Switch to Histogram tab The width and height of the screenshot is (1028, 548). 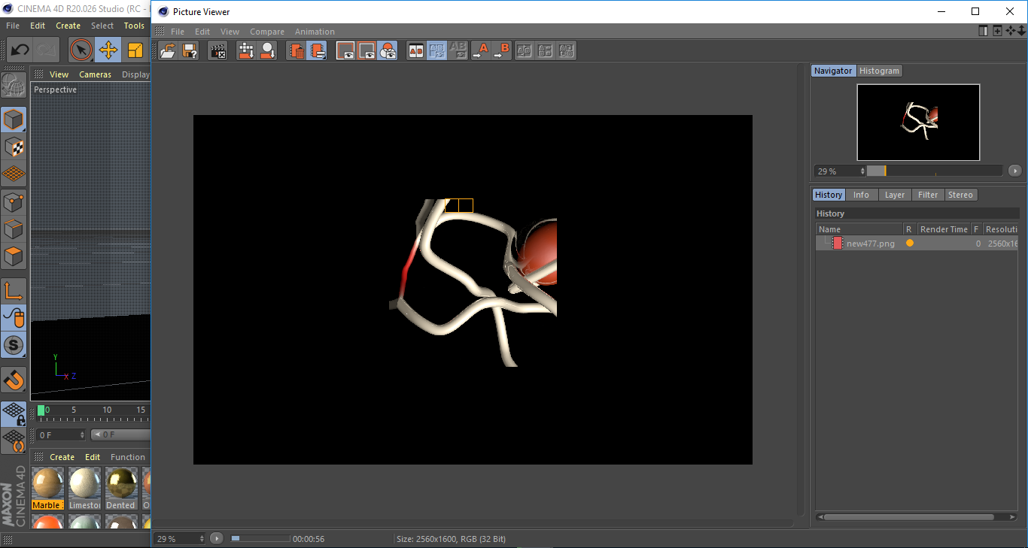(x=879, y=71)
